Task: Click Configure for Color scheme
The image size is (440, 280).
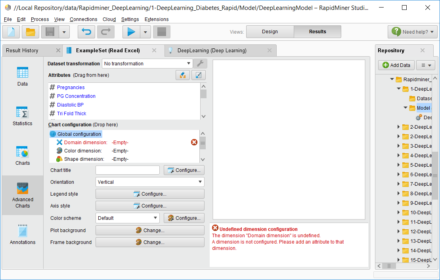Action: point(184,218)
